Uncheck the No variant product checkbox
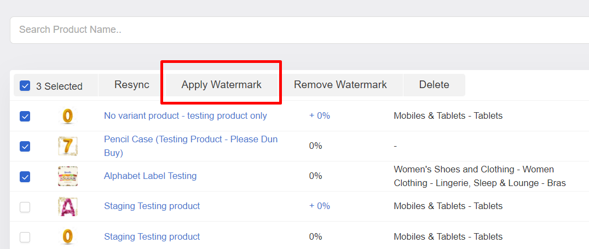This screenshot has width=589, height=249. coord(25,116)
